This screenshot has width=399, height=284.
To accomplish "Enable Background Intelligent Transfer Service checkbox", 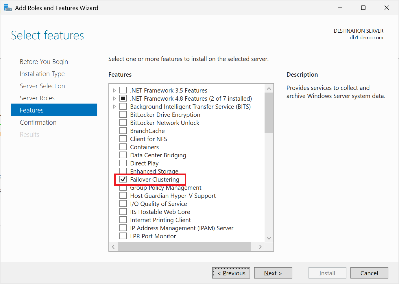I will click(x=123, y=106).
